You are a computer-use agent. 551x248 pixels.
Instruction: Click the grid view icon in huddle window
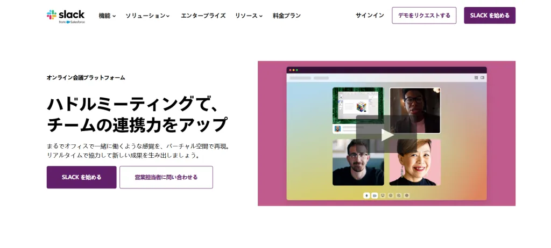coord(476,78)
